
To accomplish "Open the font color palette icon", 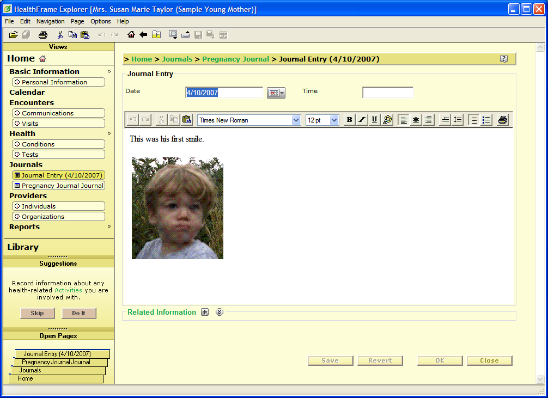I will pos(387,119).
